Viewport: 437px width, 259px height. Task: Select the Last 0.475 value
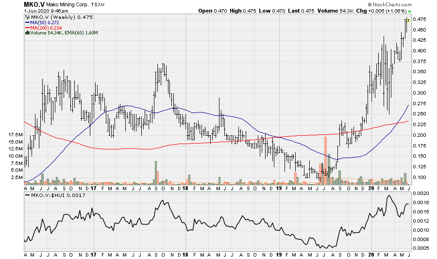(301, 11)
